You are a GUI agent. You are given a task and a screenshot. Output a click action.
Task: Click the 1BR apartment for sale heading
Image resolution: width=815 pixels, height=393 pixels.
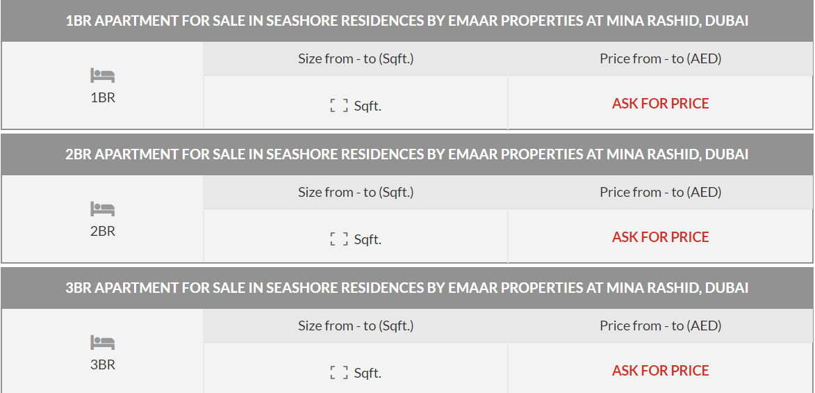tap(407, 21)
